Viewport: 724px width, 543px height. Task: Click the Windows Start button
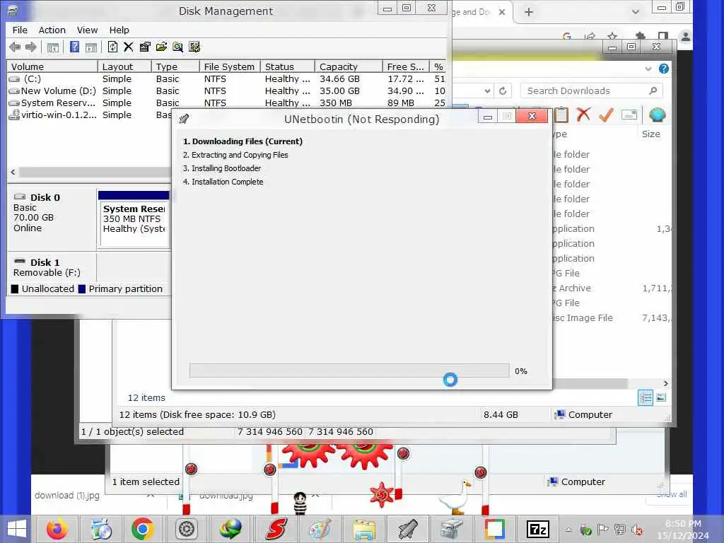17,529
